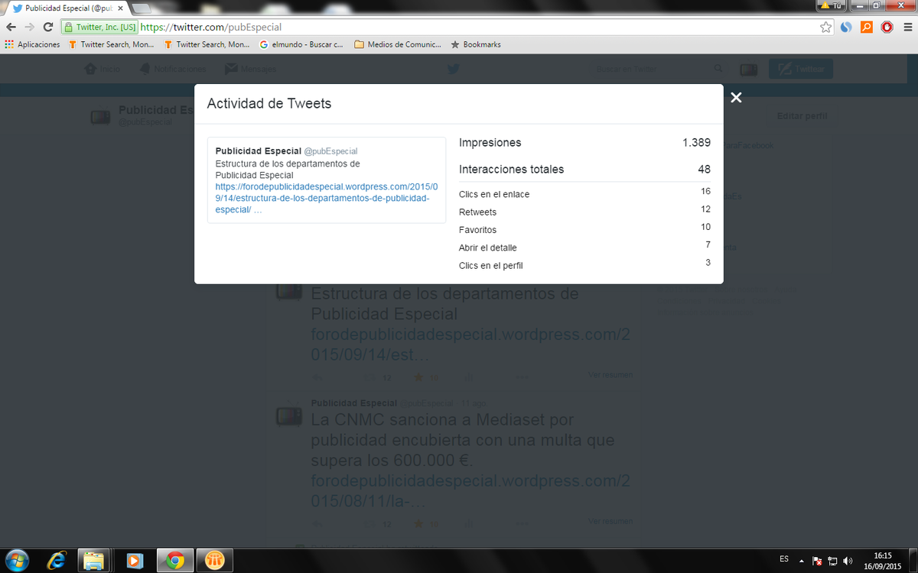
Task: Click the orange round app icon in taskbar
Action: (x=215, y=560)
